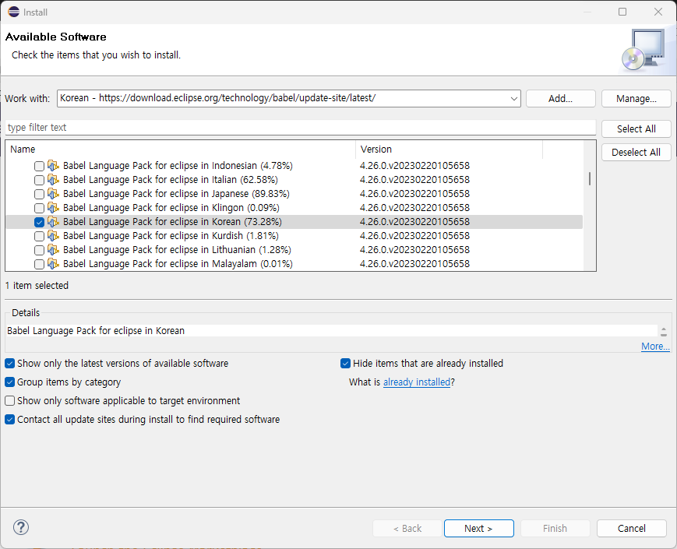Screen dimensions: 677x549
Task: Open help via the question mark icon
Action: pyautogui.click(x=21, y=527)
